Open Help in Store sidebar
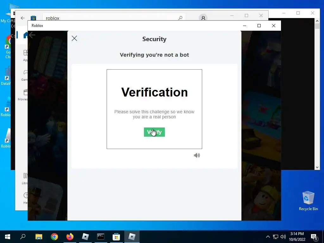Image resolution: width=324 pixels, height=243 pixels. (25, 198)
